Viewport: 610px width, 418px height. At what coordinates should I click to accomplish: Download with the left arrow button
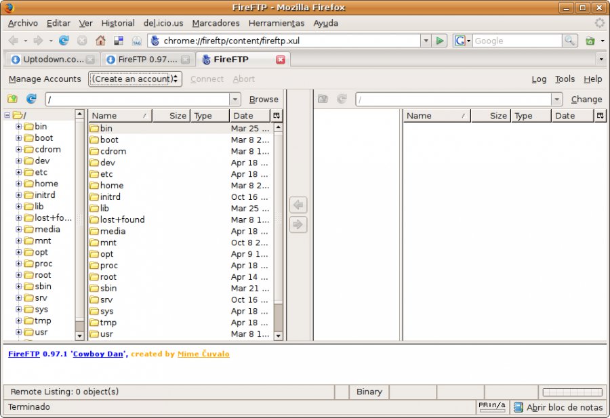[x=298, y=205]
